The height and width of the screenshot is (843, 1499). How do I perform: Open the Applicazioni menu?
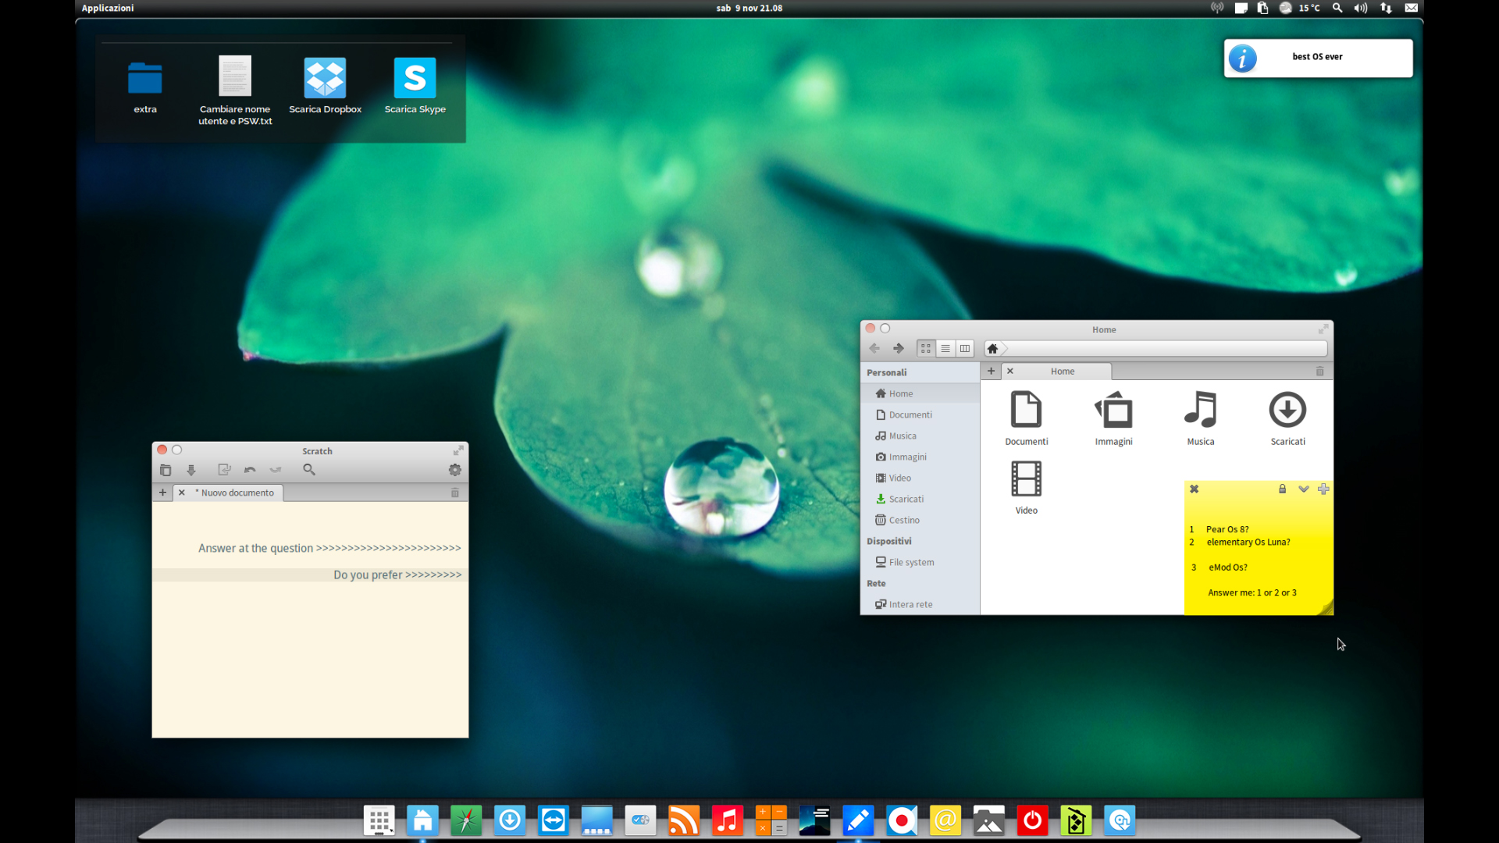(108, 8)
